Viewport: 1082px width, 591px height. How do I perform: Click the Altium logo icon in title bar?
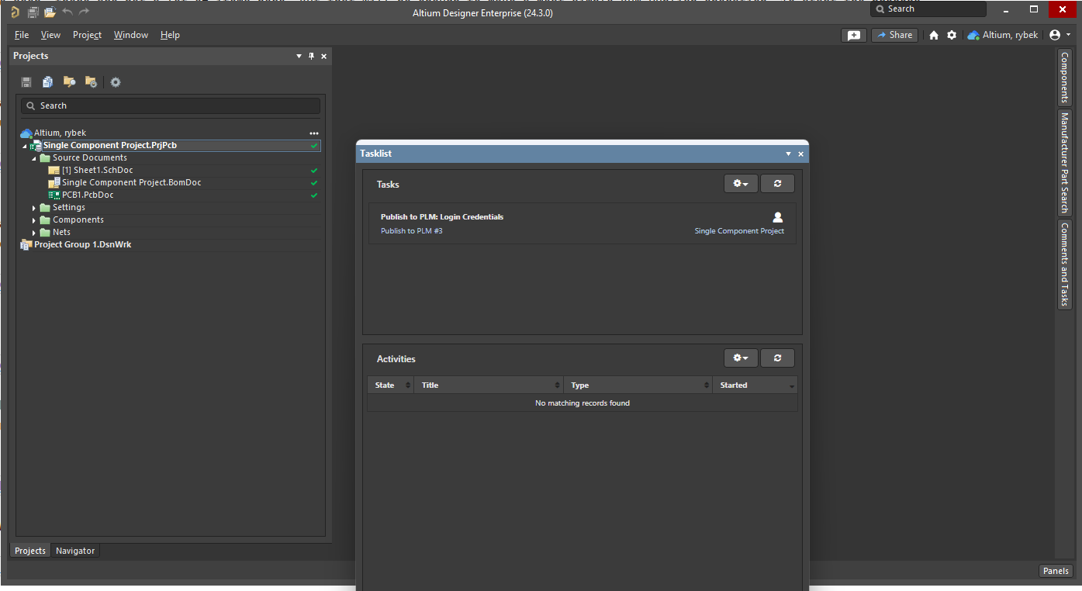tap(15, 12)
